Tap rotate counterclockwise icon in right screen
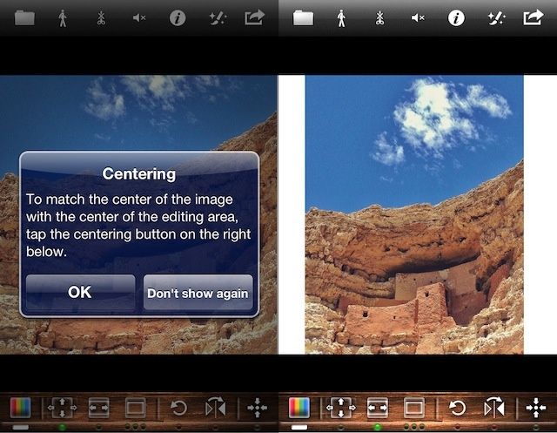Viewport: 557px width, 433px height. pos(457,408)
